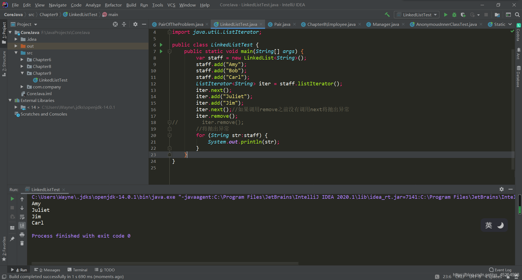The width and height of the screenshot is (522, 280).
Task: Collapse the CoreJava root node
Action: coord(10,32)
